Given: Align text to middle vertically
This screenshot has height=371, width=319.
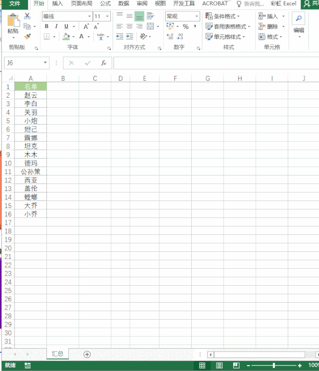Looking at the screenshot, I should click(x=129, y=16).
